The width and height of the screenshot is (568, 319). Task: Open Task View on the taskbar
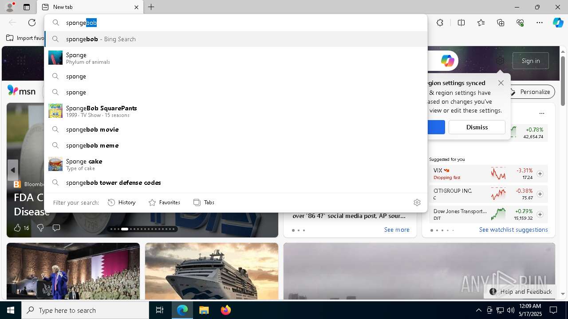pyautogui.click(x=160, y=310)
